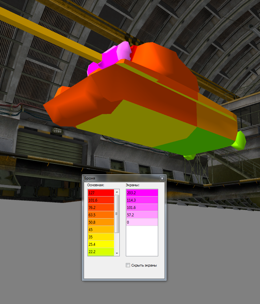
Task: Select the 22.2 armor row
Action: click(101, 252)
